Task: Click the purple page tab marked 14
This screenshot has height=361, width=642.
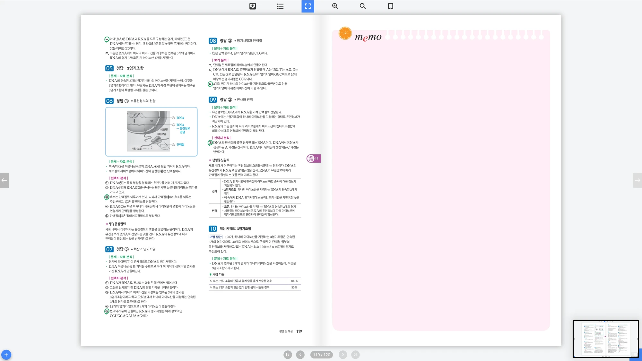Action: [314, 159]
